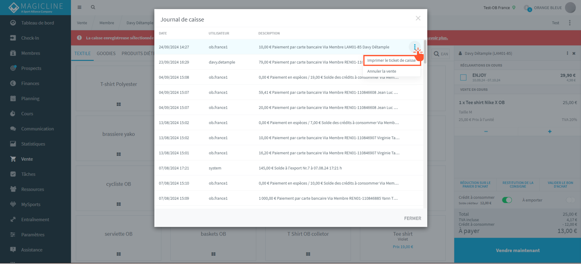
Task: Expand variants grid of cycliste OB
Action: [x=119, y=204]
